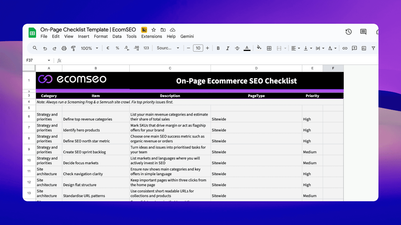Increase decimal places

pyautogui.click(x=137, y=48)
